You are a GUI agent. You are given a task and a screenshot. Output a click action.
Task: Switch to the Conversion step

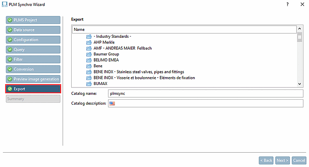[x=33, y=69]
